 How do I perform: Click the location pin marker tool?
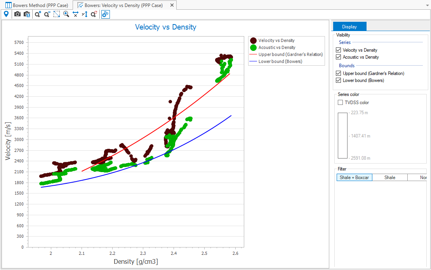[x=6, y=14]
